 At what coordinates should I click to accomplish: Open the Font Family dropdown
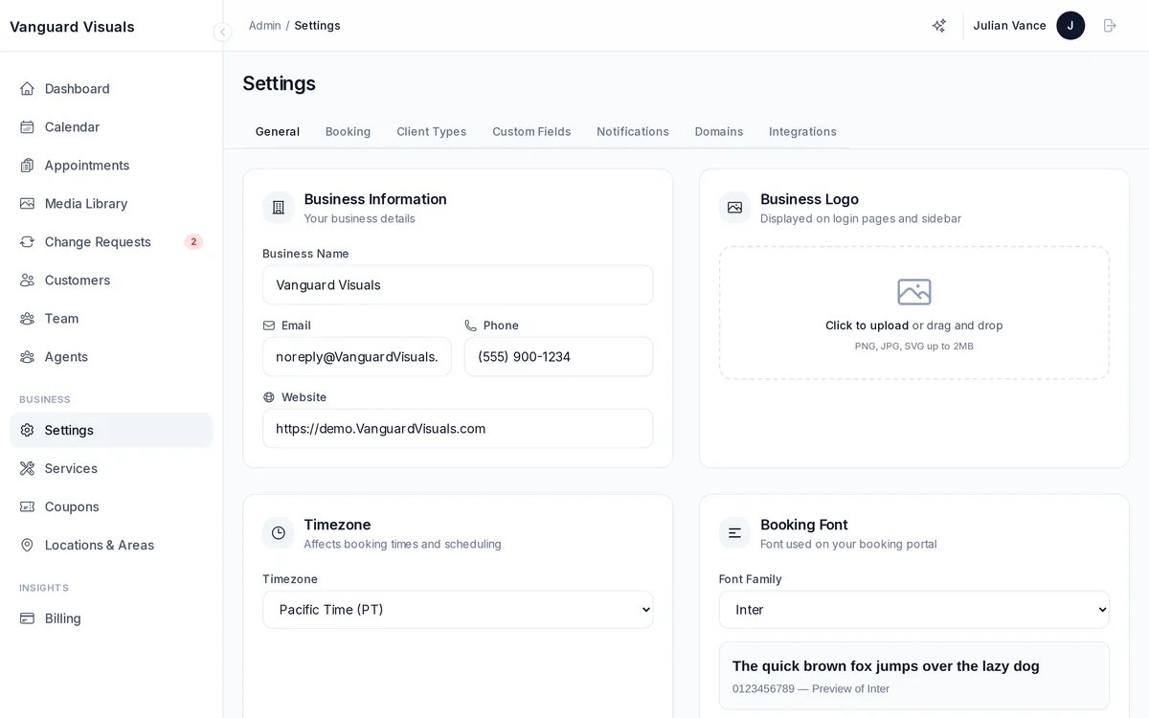913,609
